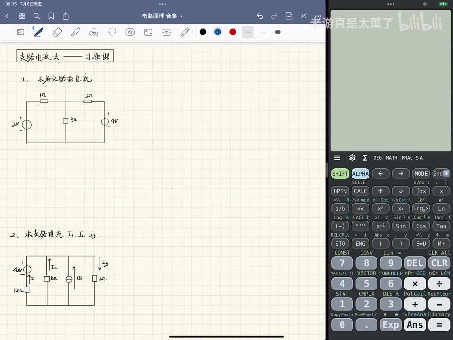Screen dimensions: 453x340
Task: Open the OPTN options menu
Action: [x=340, y=191]
